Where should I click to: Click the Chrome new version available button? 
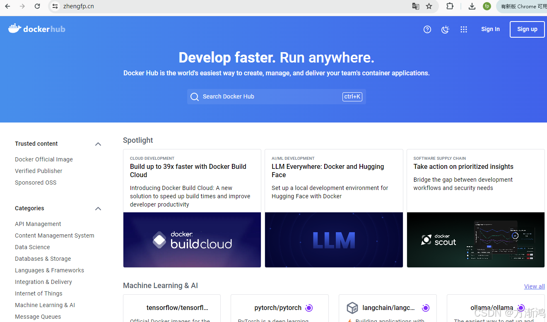pos(523,6)
